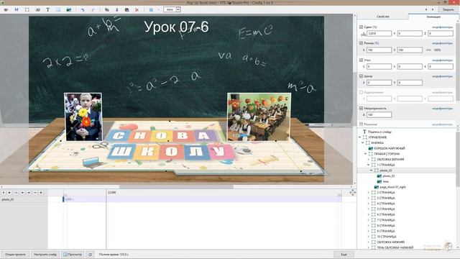Select the Mask tool in toolbar
Image resolution: width=460 pixels, height=259 pixels.
[17, 9]
